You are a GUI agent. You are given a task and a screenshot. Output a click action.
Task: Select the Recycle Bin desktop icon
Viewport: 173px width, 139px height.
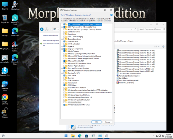pos(5,19)
